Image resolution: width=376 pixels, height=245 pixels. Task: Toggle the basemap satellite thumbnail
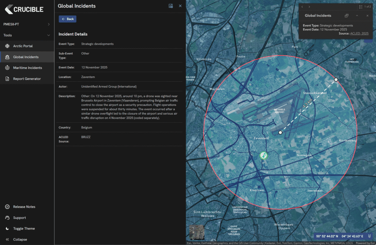[x=196, y=232]
